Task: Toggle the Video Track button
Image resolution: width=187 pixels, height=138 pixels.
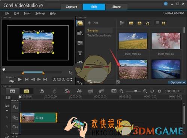Action: click(15, 107)
